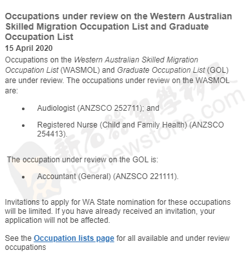Click the GOL abbreviation in parentheses
Screen dimensions: 248x257
[x=218, y=70]
